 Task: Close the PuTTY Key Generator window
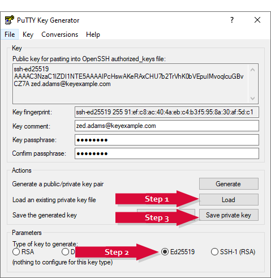pos(257,20)
